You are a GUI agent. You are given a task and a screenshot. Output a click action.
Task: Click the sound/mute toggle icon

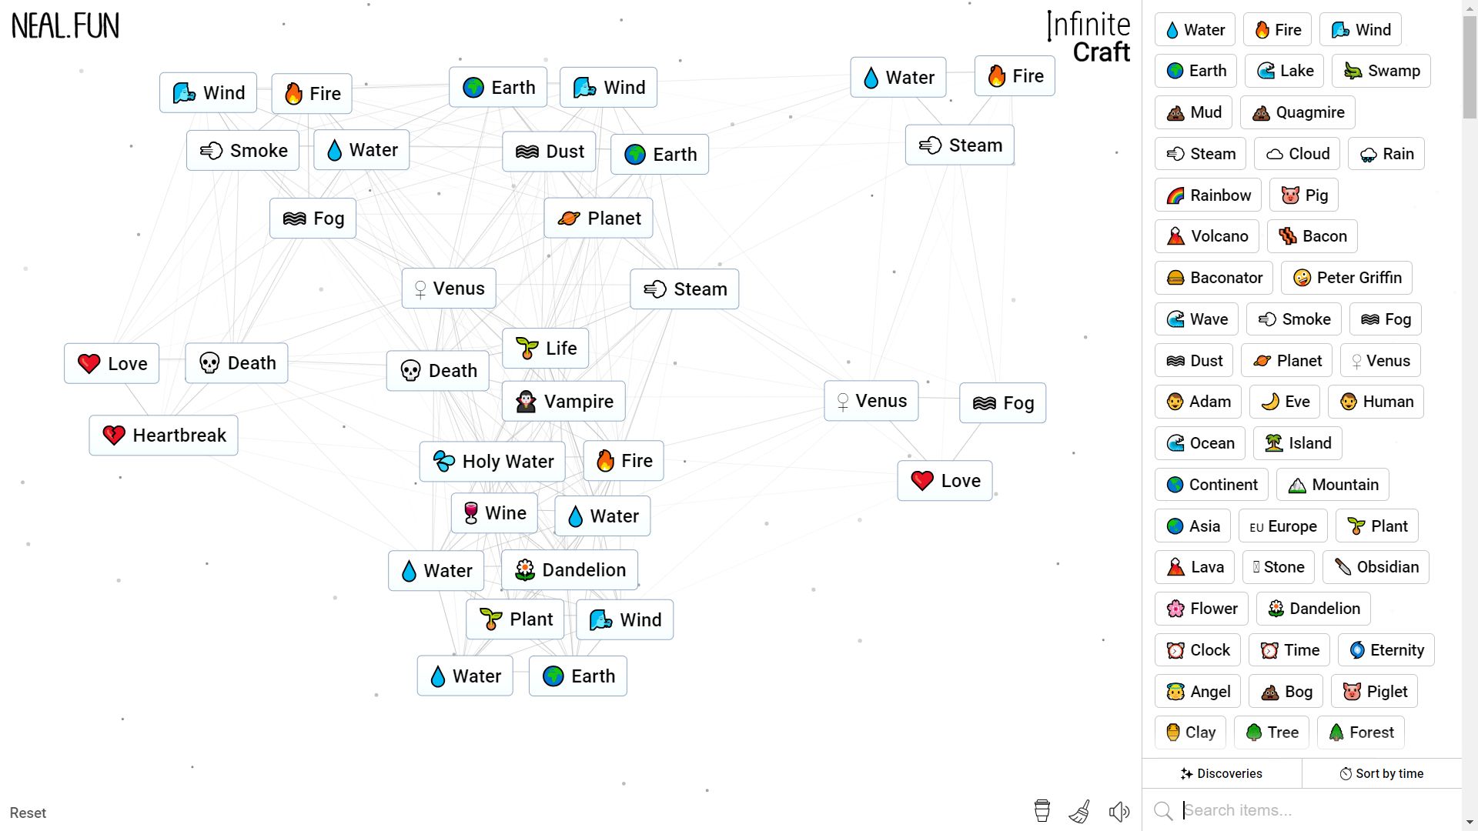coord(1119,812)
